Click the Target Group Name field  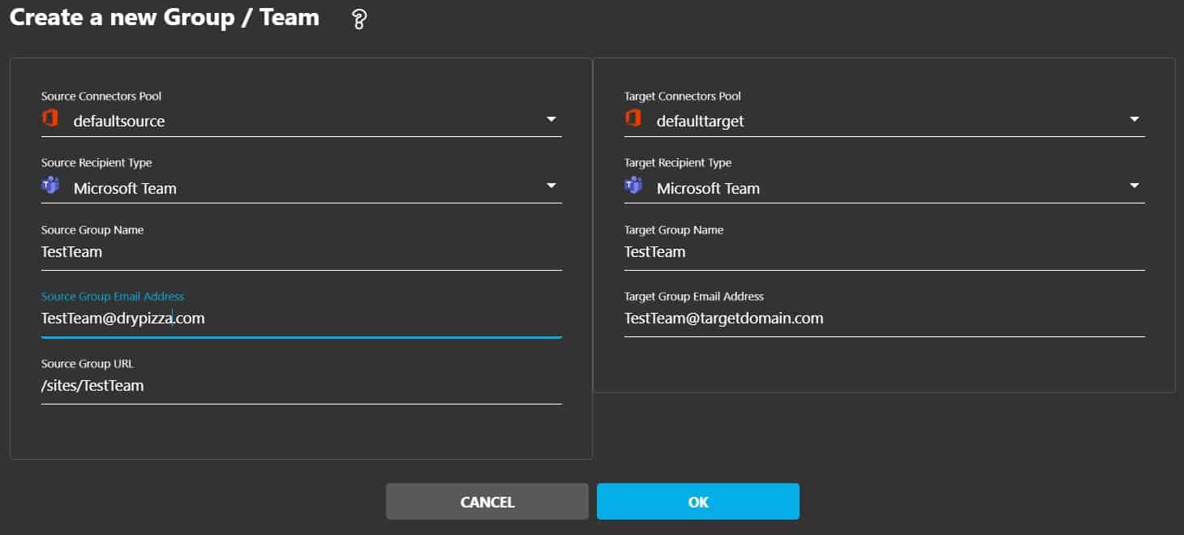pyautogui.click(x=884, y=253)
